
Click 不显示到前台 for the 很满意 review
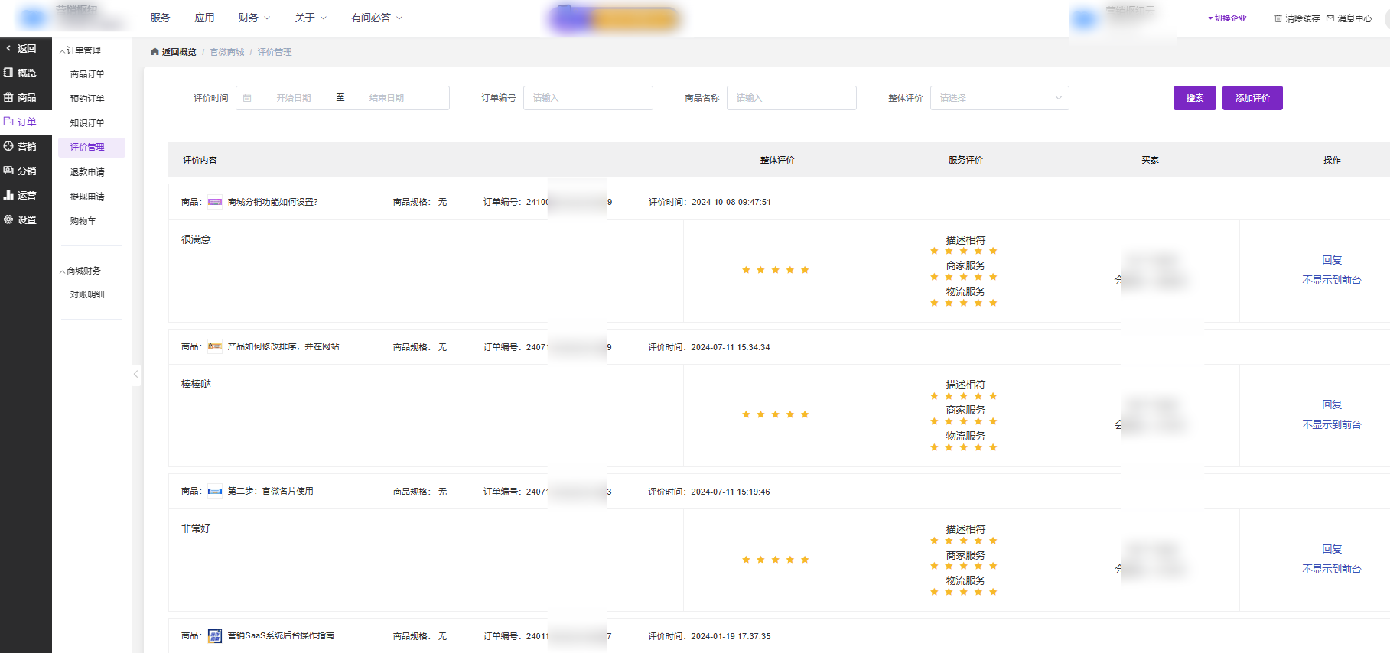pos(1332,280)
